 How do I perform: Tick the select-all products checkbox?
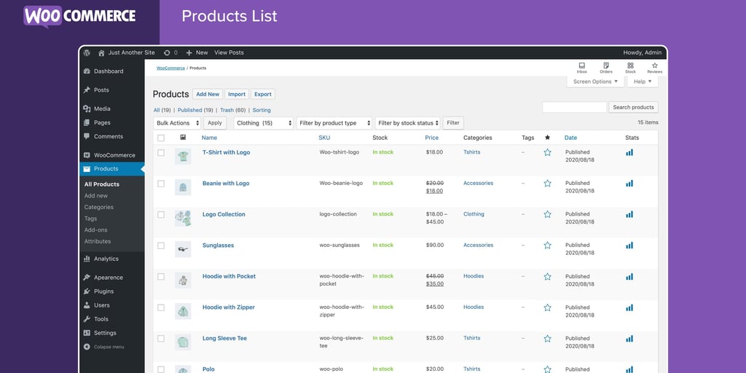tap(161, 138)
